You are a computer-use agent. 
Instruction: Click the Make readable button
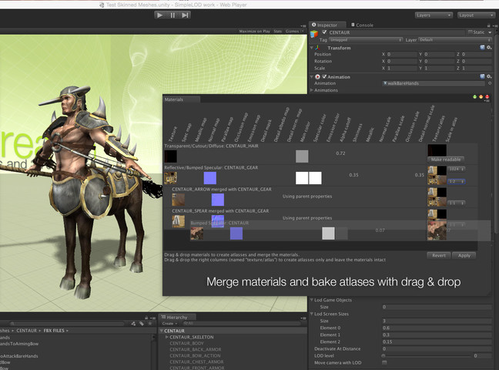tap(446, 160)
